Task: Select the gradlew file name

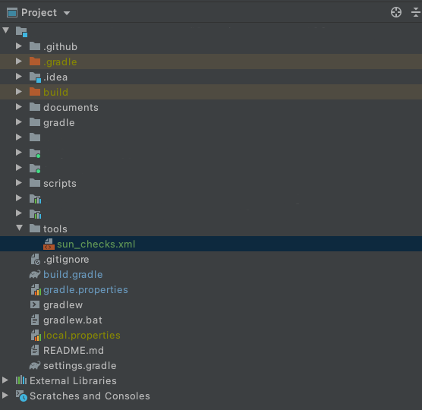Action: tap(63, 305)
